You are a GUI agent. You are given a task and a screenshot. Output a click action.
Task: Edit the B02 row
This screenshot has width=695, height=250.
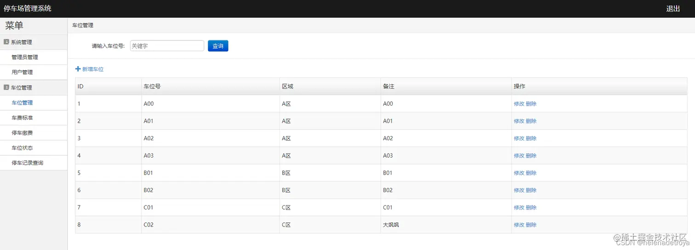tap(519, 190)
